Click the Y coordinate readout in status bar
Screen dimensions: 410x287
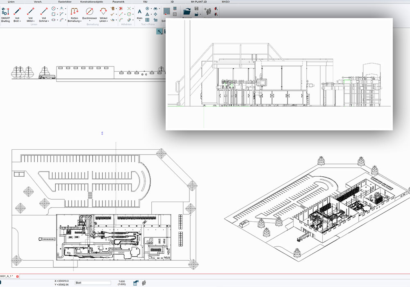click(x=62, y=285)
